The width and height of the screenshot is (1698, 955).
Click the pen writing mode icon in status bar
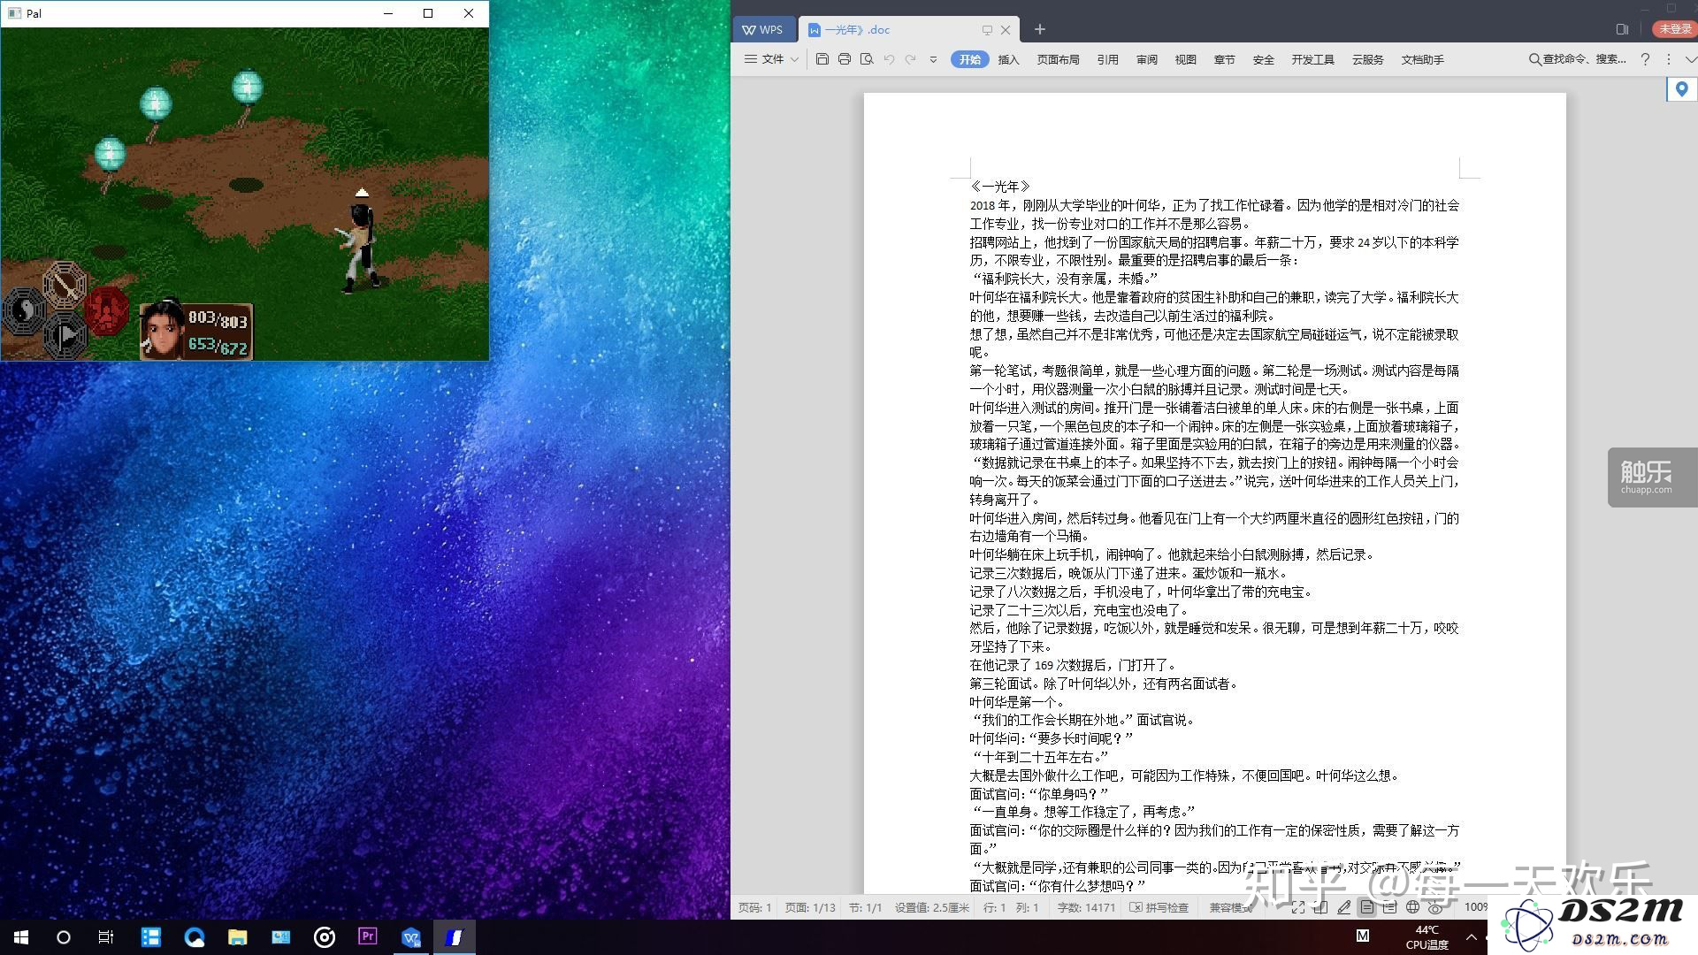coord(1343,907)
